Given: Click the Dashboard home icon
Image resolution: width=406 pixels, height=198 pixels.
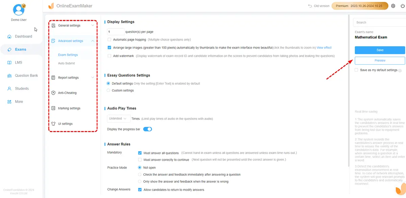Looking at the screenshot, I should (9, 36).
